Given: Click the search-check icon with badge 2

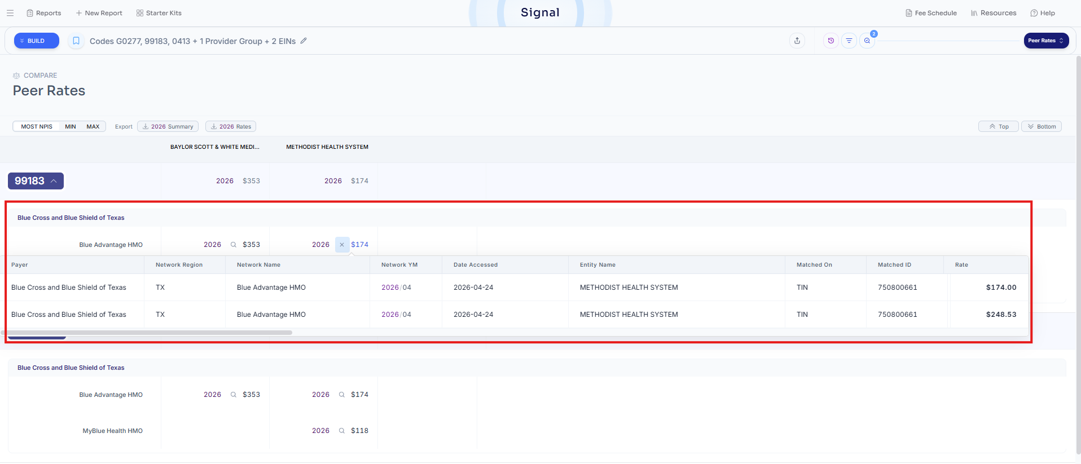Looking at the screenshot, I should 867,41.
